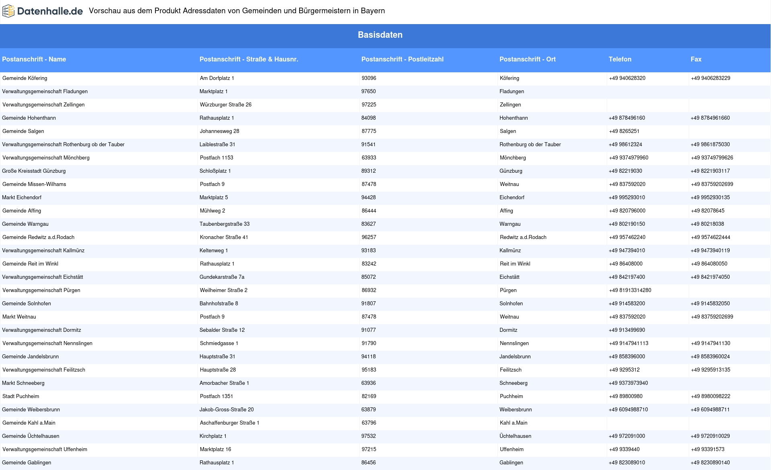Image resolution: width=771 pixels, height=470 pixels.
Task: Click fax number '+49 9406283229'
Action: tap(711, 78)
